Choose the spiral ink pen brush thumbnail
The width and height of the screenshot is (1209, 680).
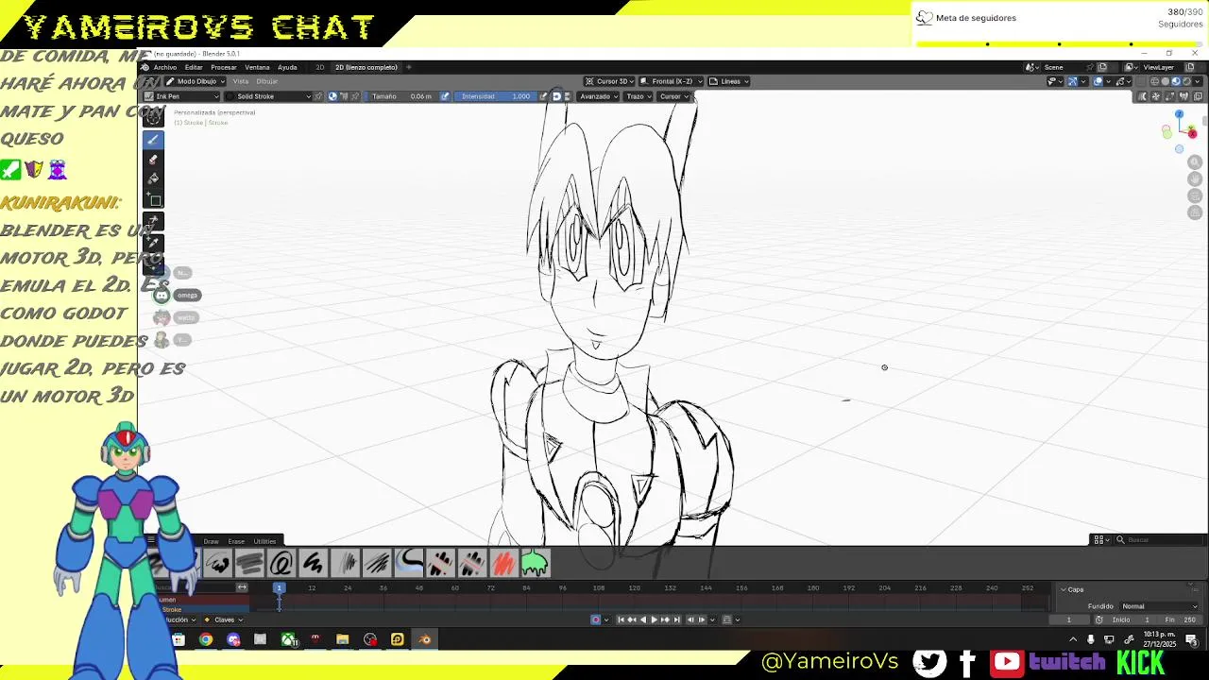pos(281,564)
